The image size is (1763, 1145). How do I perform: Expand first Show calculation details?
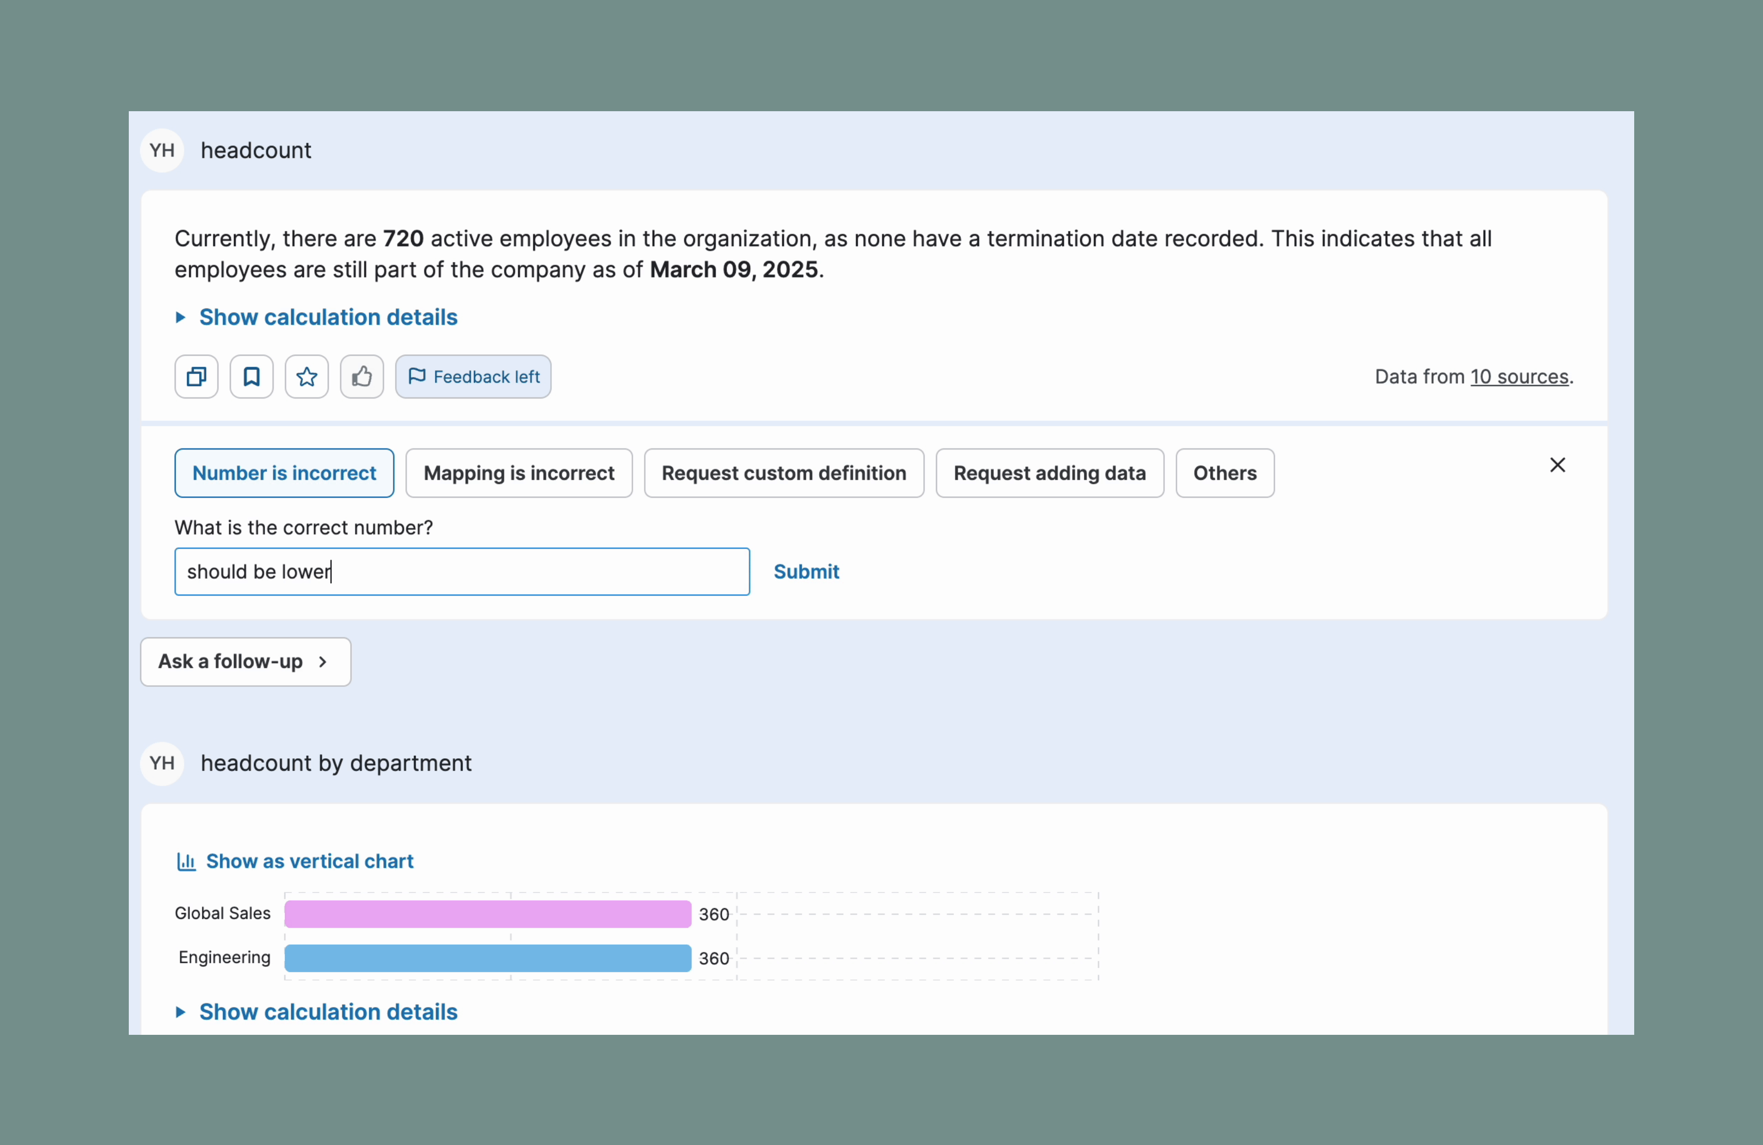[328, 317]
